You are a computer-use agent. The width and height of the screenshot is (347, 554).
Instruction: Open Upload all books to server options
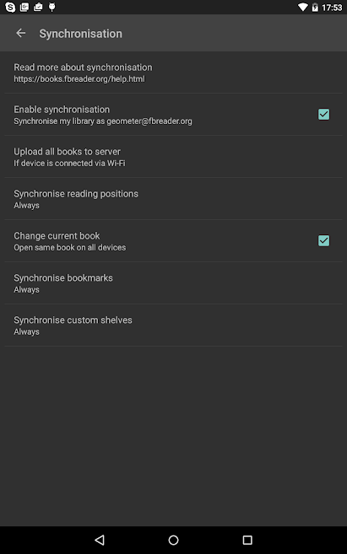pyautogui.click(x=173, y=157)
